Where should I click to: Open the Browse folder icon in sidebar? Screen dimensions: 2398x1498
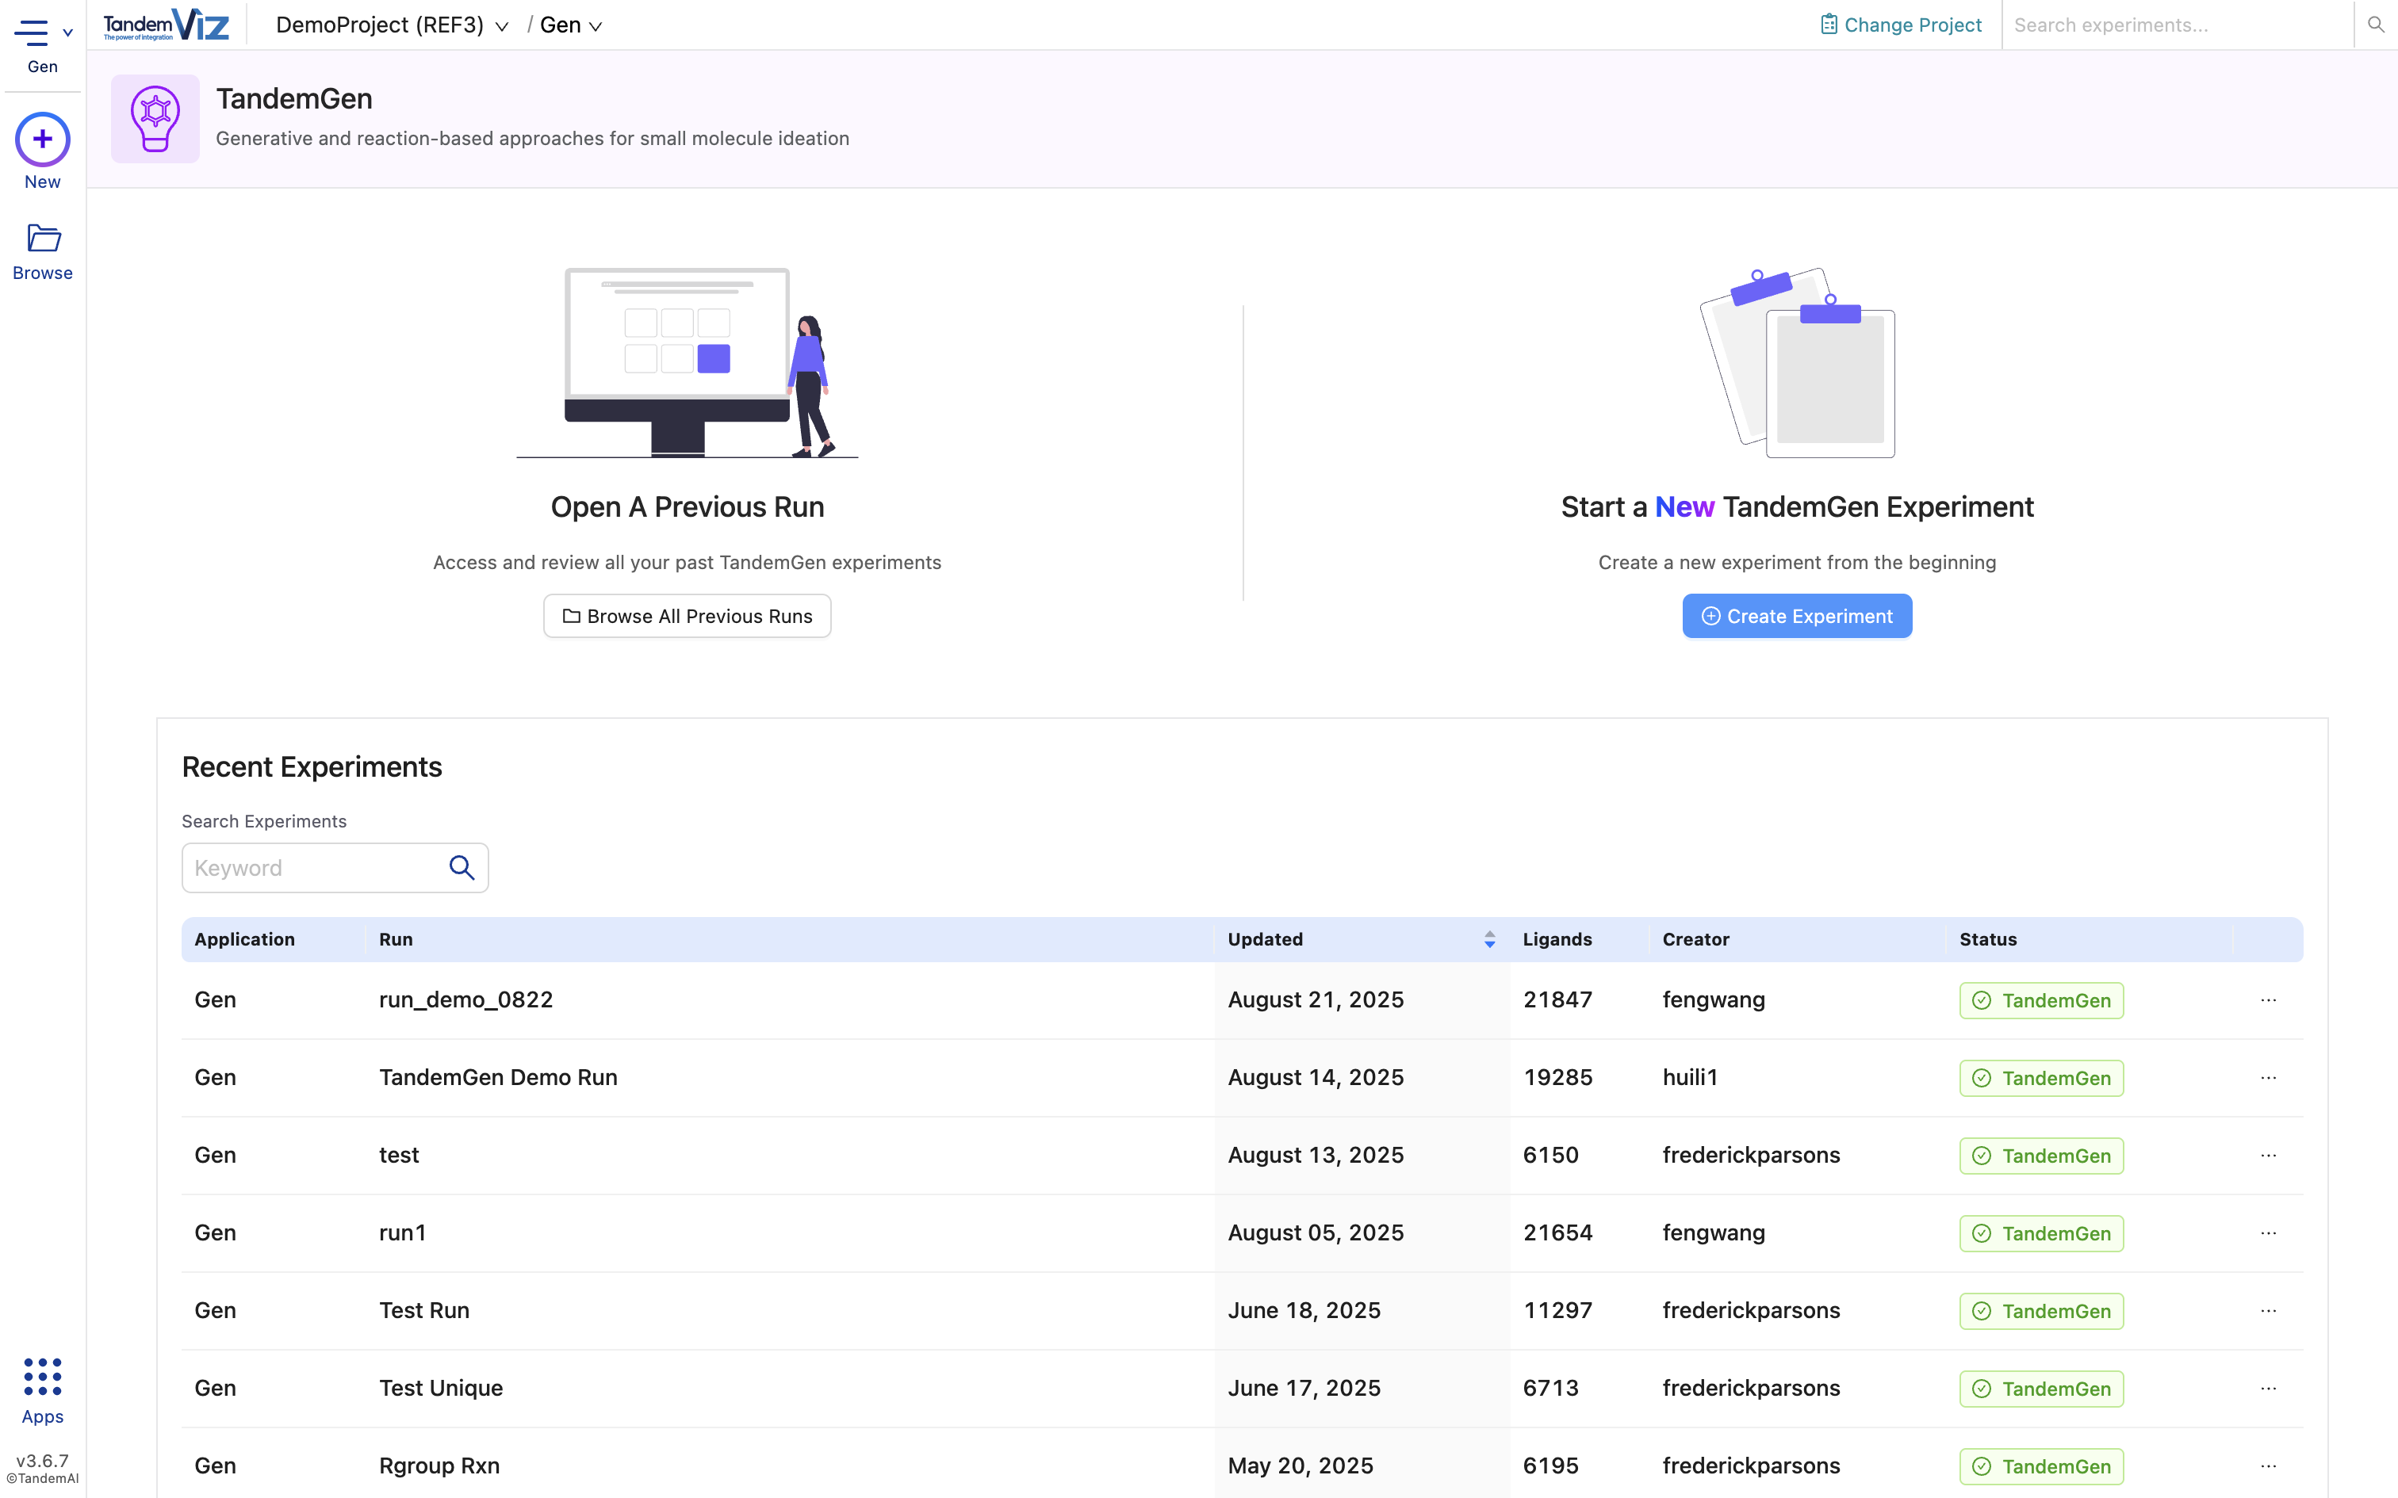[43, 239]
